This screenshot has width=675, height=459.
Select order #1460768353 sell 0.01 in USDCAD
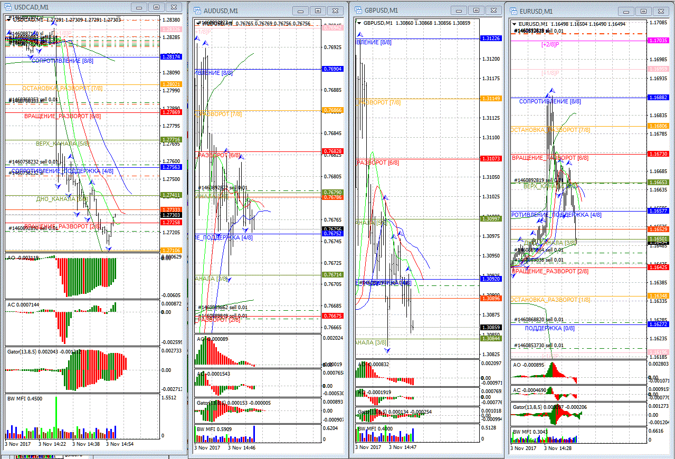[34, 100]
